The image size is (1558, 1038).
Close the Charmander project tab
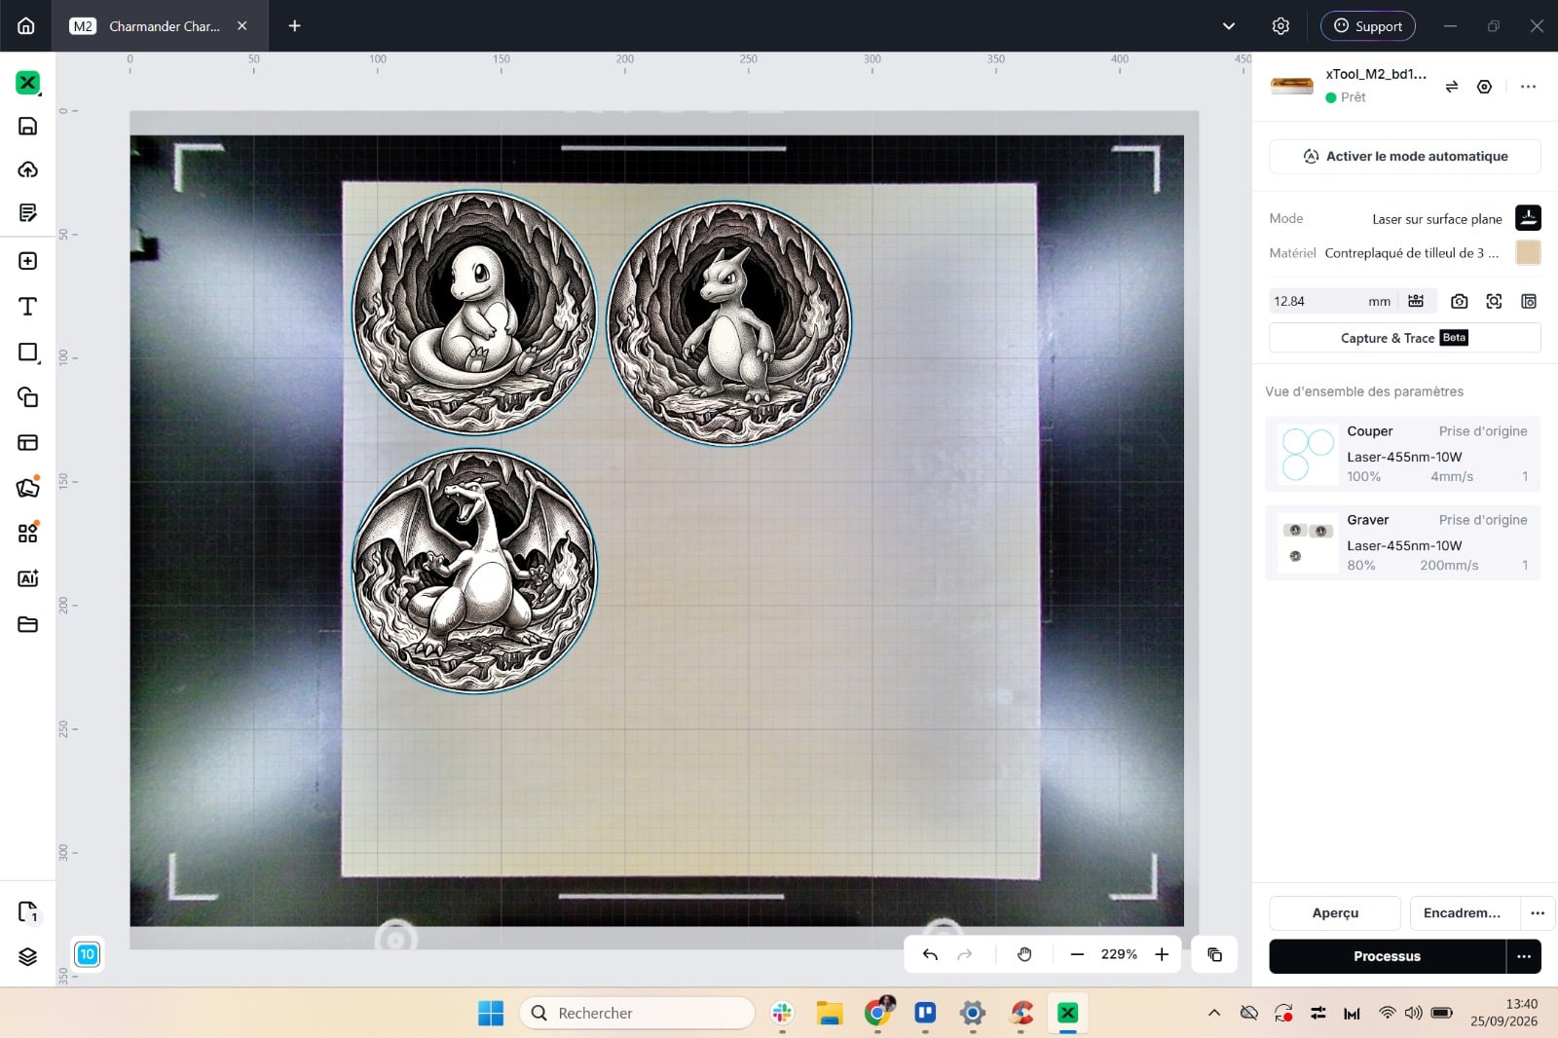[x=242, y=26]
